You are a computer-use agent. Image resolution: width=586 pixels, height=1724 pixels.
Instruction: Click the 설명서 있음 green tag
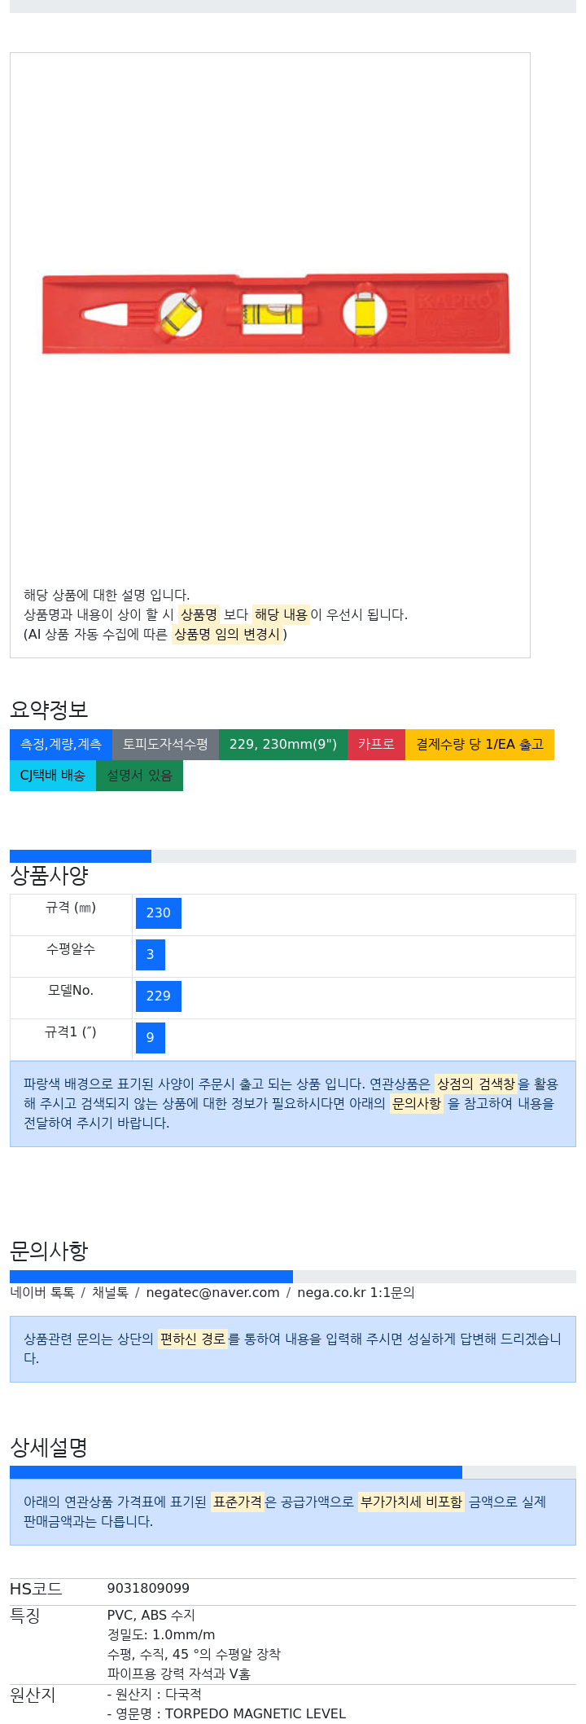click(x=139, y=776)
